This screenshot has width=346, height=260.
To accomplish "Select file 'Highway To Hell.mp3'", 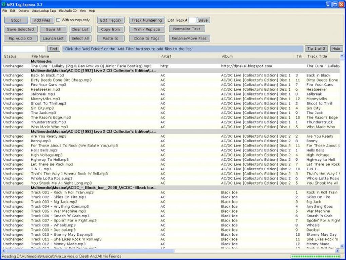I will coord(171,159).
